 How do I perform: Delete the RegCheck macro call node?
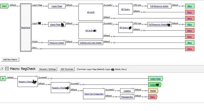30,4
